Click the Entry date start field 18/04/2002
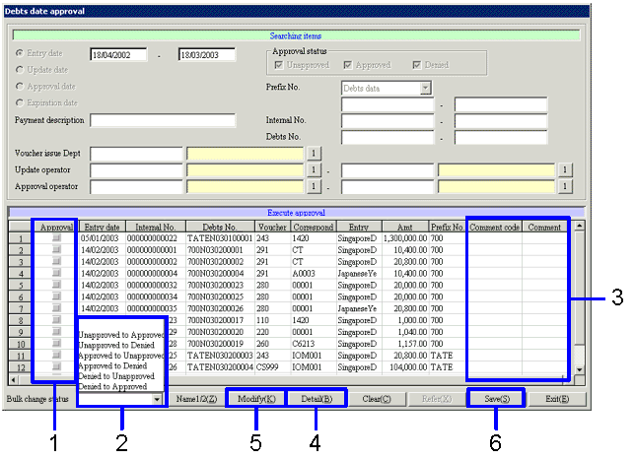This screenshot has height=460, width=635. (118, 54)
